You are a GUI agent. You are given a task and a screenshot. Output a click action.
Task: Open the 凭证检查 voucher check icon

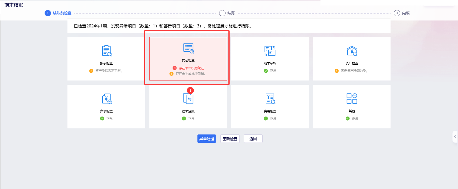coord(188,48)
